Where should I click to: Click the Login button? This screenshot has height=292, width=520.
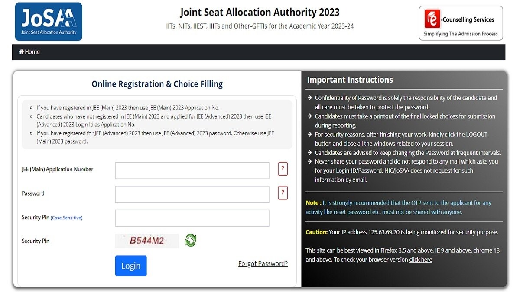click(130, 266)
